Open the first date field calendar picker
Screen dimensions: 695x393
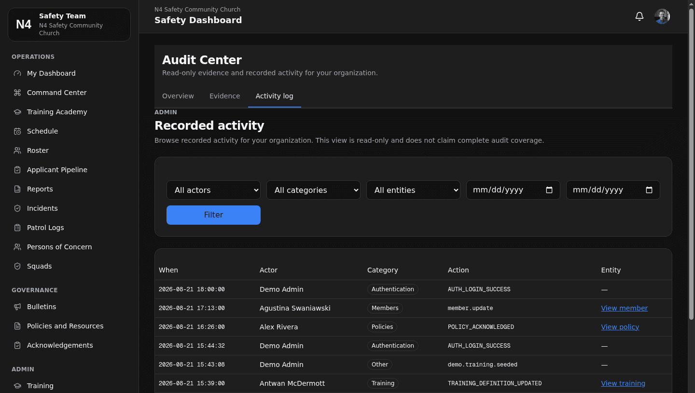coord(549,190)
